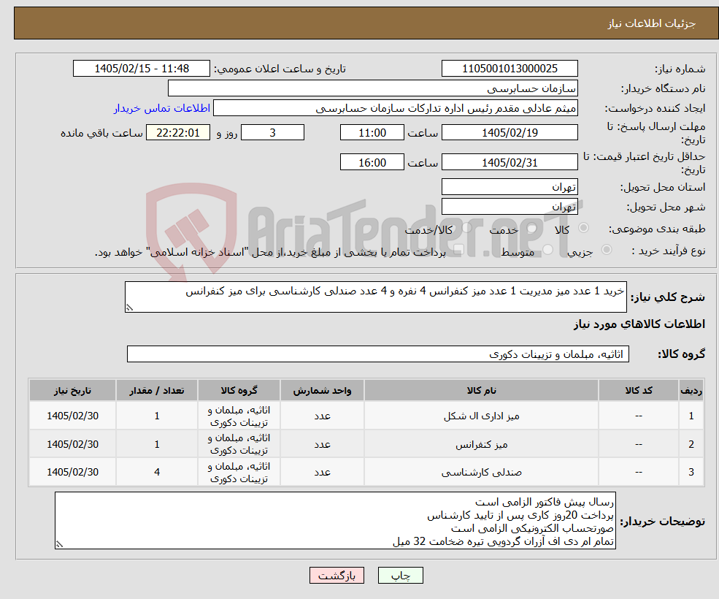
Task: Click the delivery city field تهران
Action: click(x=510, y=207)
